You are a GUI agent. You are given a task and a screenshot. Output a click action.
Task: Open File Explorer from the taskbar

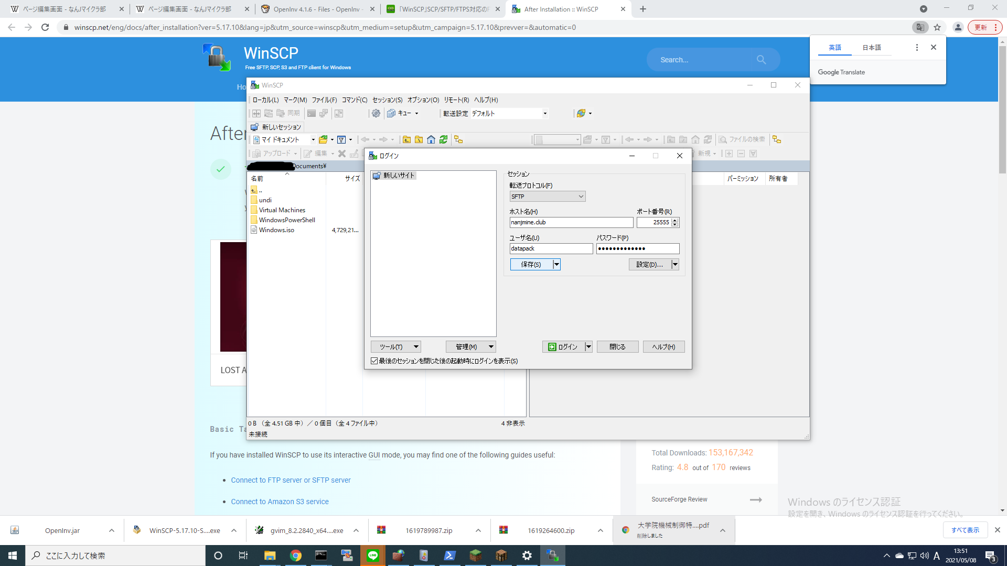coord(270,556)
